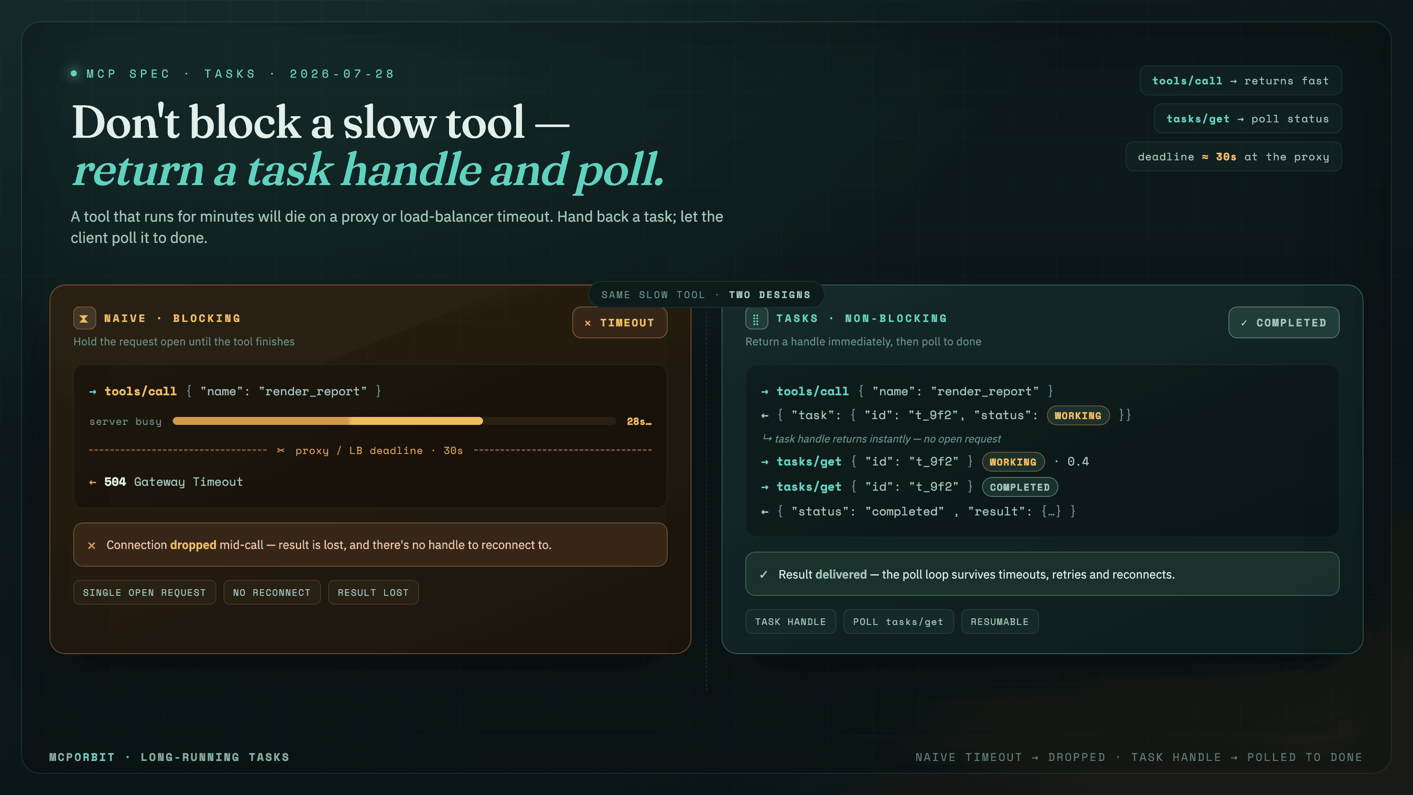Click the X icon in the connection dropped banner
This screenshot has height=795, width=1413.
tap(91, 545)
